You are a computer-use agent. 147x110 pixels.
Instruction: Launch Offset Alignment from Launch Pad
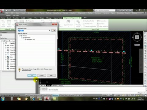[x=89, y=26]
